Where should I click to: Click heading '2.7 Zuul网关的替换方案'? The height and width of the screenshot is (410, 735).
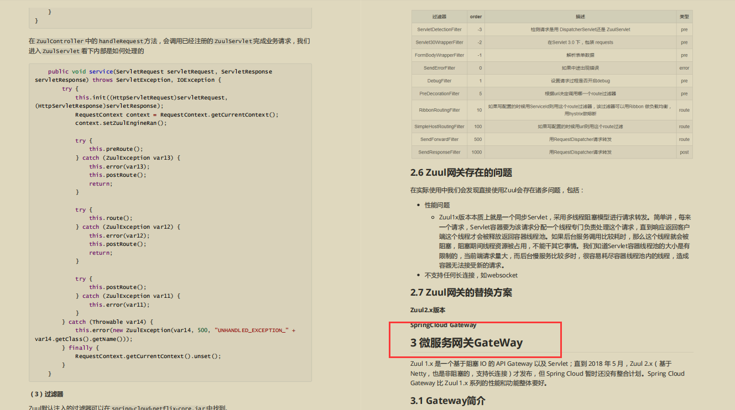(x=461, y=292)
